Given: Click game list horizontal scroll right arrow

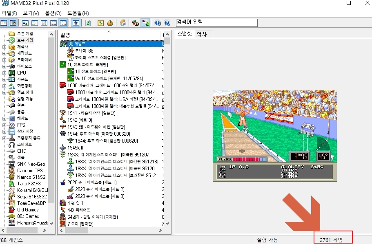Looking at the screenshot, I should pos(160,230).
